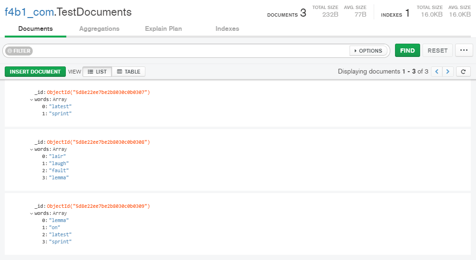The height and width of the screenshot is (260, 476).
Task: Click "latest" in the first document
Action: click(x=60, y=106)
